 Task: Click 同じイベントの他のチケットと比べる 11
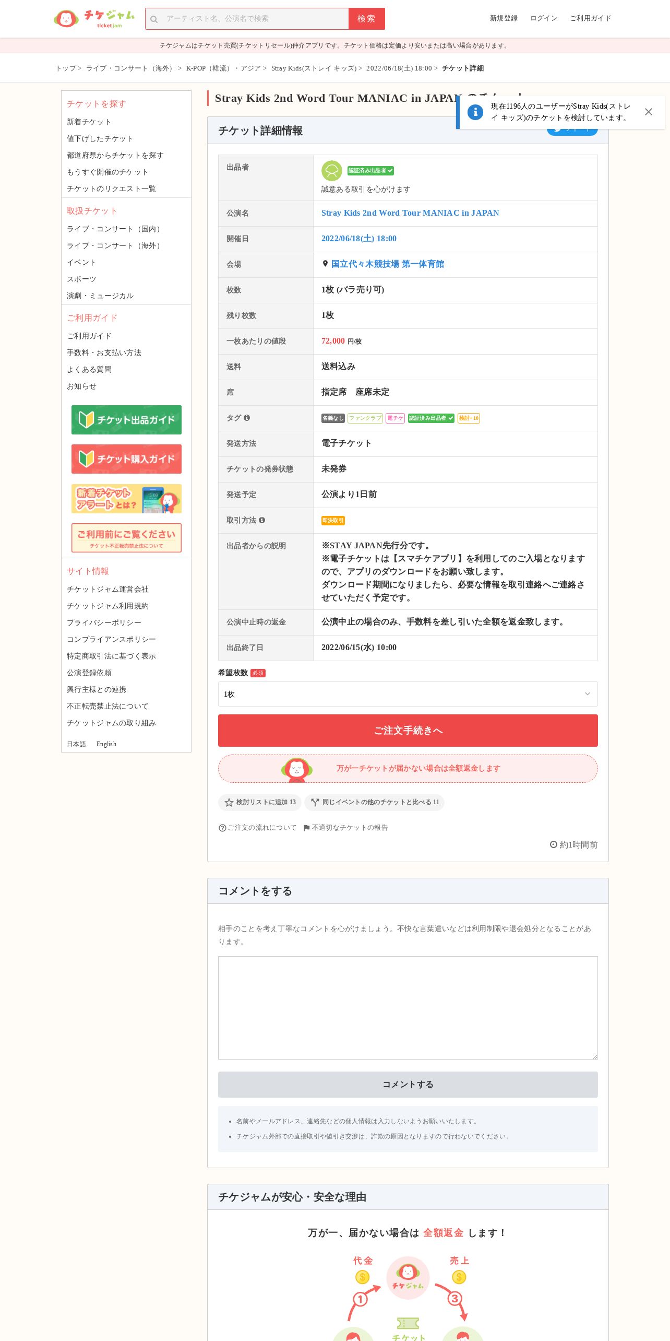[374, 803]
